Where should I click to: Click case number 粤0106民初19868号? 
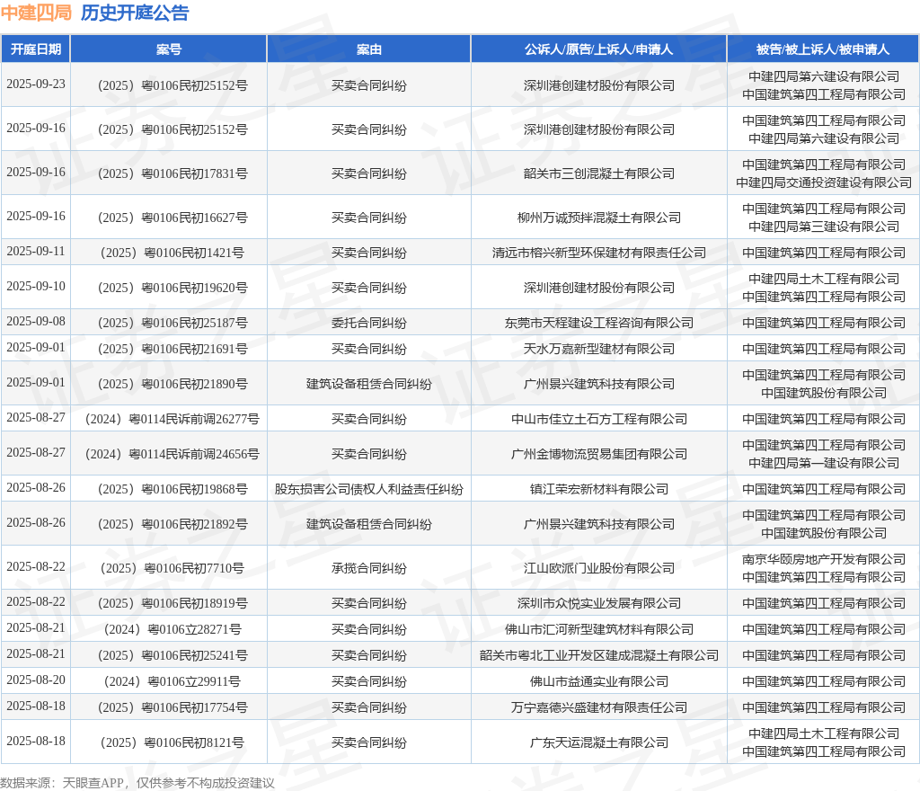tap(195, 489)
